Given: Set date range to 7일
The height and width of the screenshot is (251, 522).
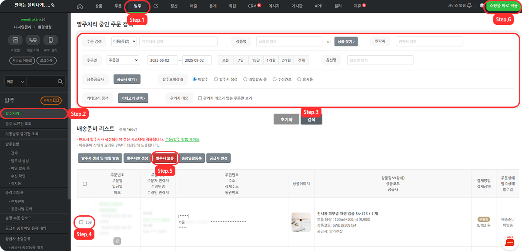Looking at the screenshot, I should [241, 60].
